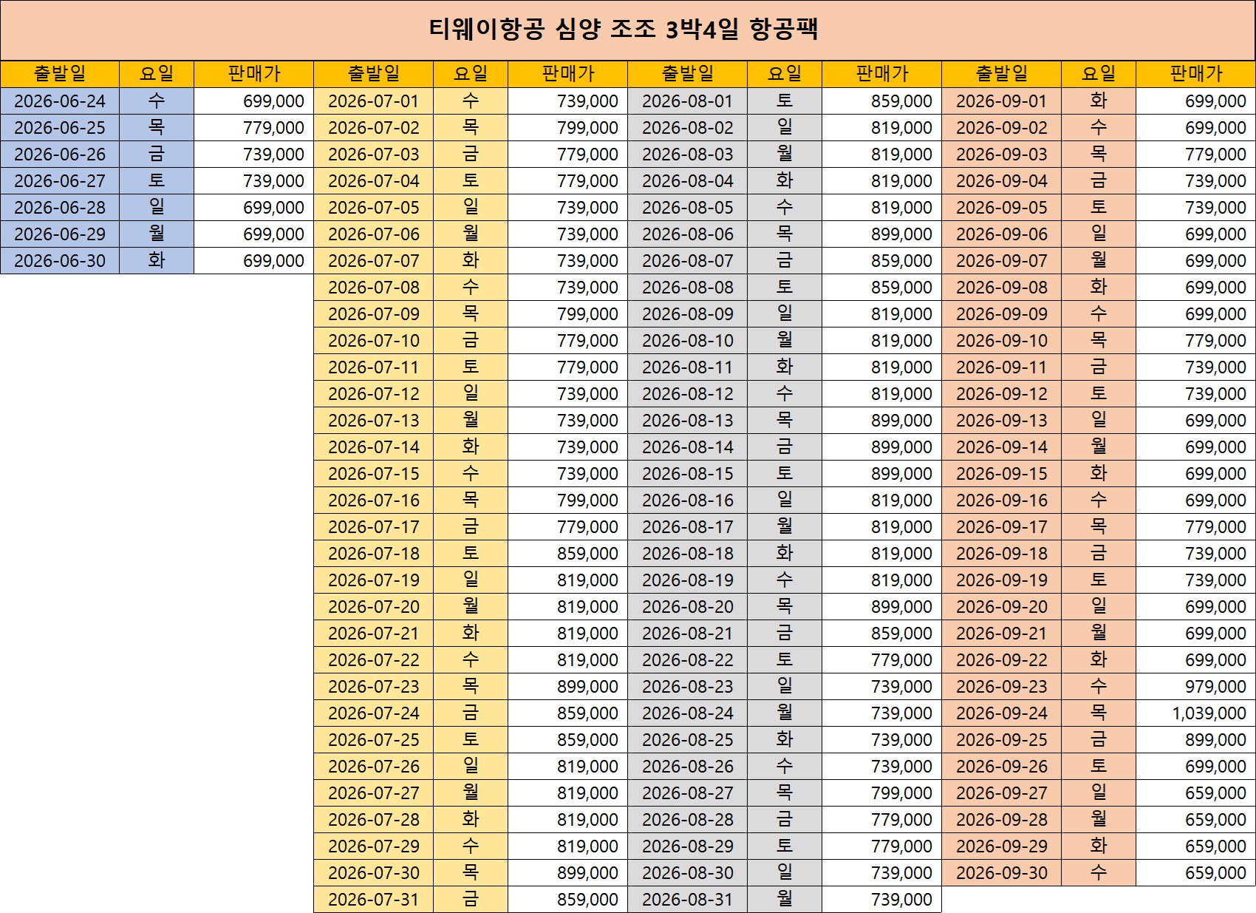
Task: Click date cell 2026-09-23
Action: 1001,687
